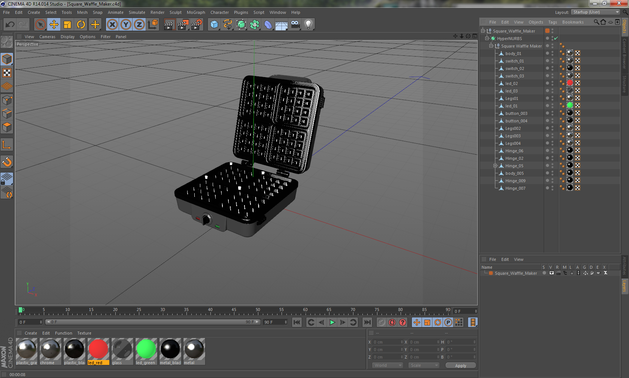Open the Objects manager Tags menu
The image size is (629, 378).
point(553,22)
